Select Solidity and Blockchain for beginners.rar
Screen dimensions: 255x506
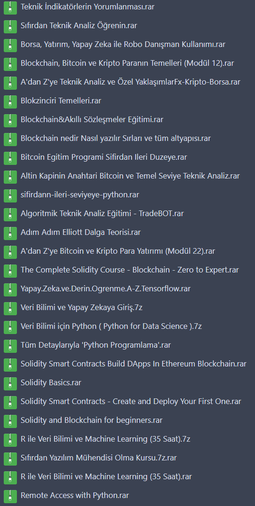pyautogui.click(x=92, y=420)
